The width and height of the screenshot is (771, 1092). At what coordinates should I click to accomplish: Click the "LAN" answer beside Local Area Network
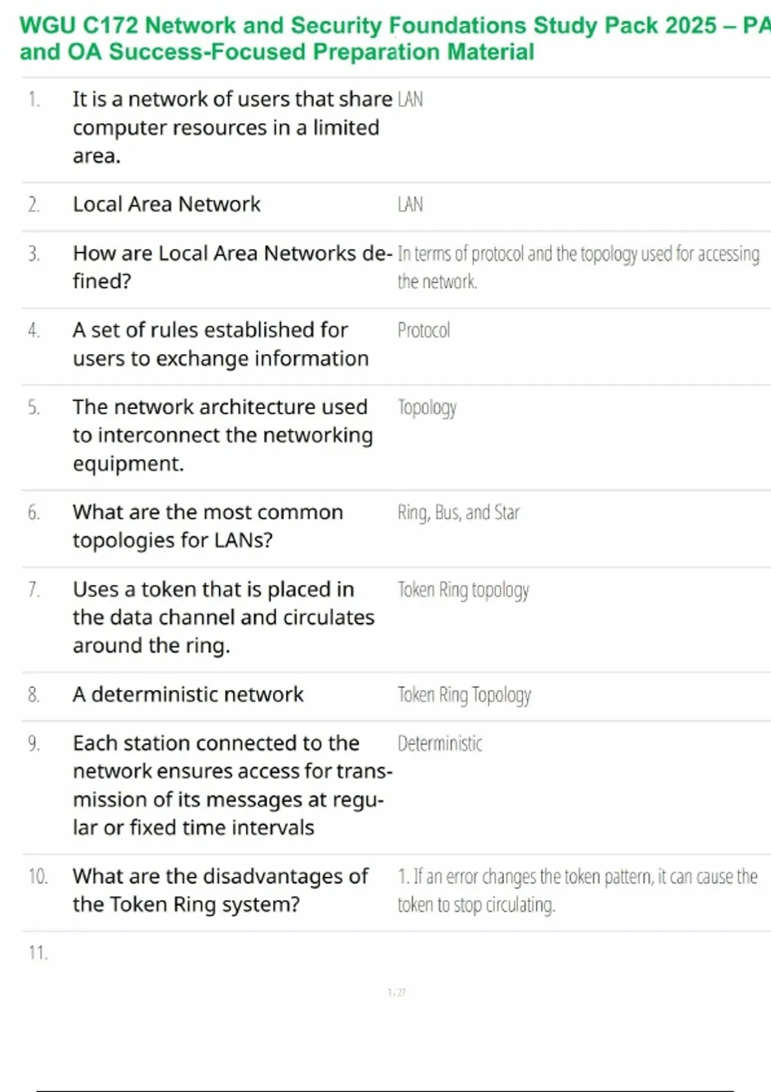[x=410, y=205]
